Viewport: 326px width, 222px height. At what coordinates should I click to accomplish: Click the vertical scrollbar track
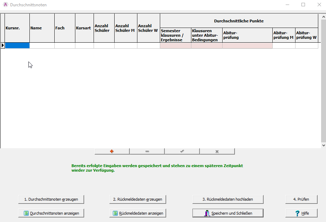[324, 81]
